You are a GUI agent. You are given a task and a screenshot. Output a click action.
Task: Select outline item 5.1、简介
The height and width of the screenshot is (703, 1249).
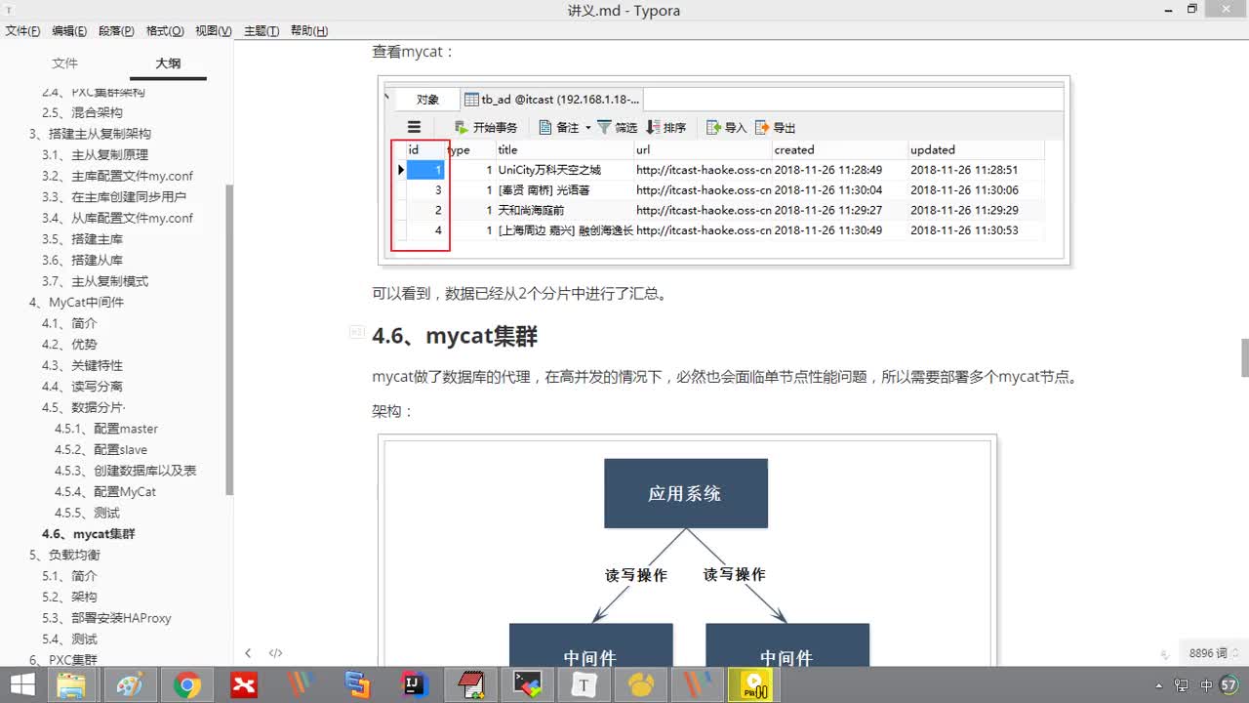[x=69, y=576]
